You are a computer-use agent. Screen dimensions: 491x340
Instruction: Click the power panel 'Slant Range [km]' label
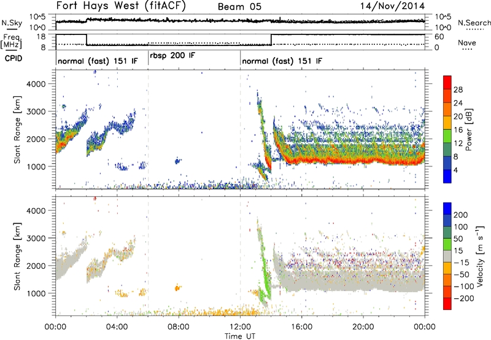17,129
